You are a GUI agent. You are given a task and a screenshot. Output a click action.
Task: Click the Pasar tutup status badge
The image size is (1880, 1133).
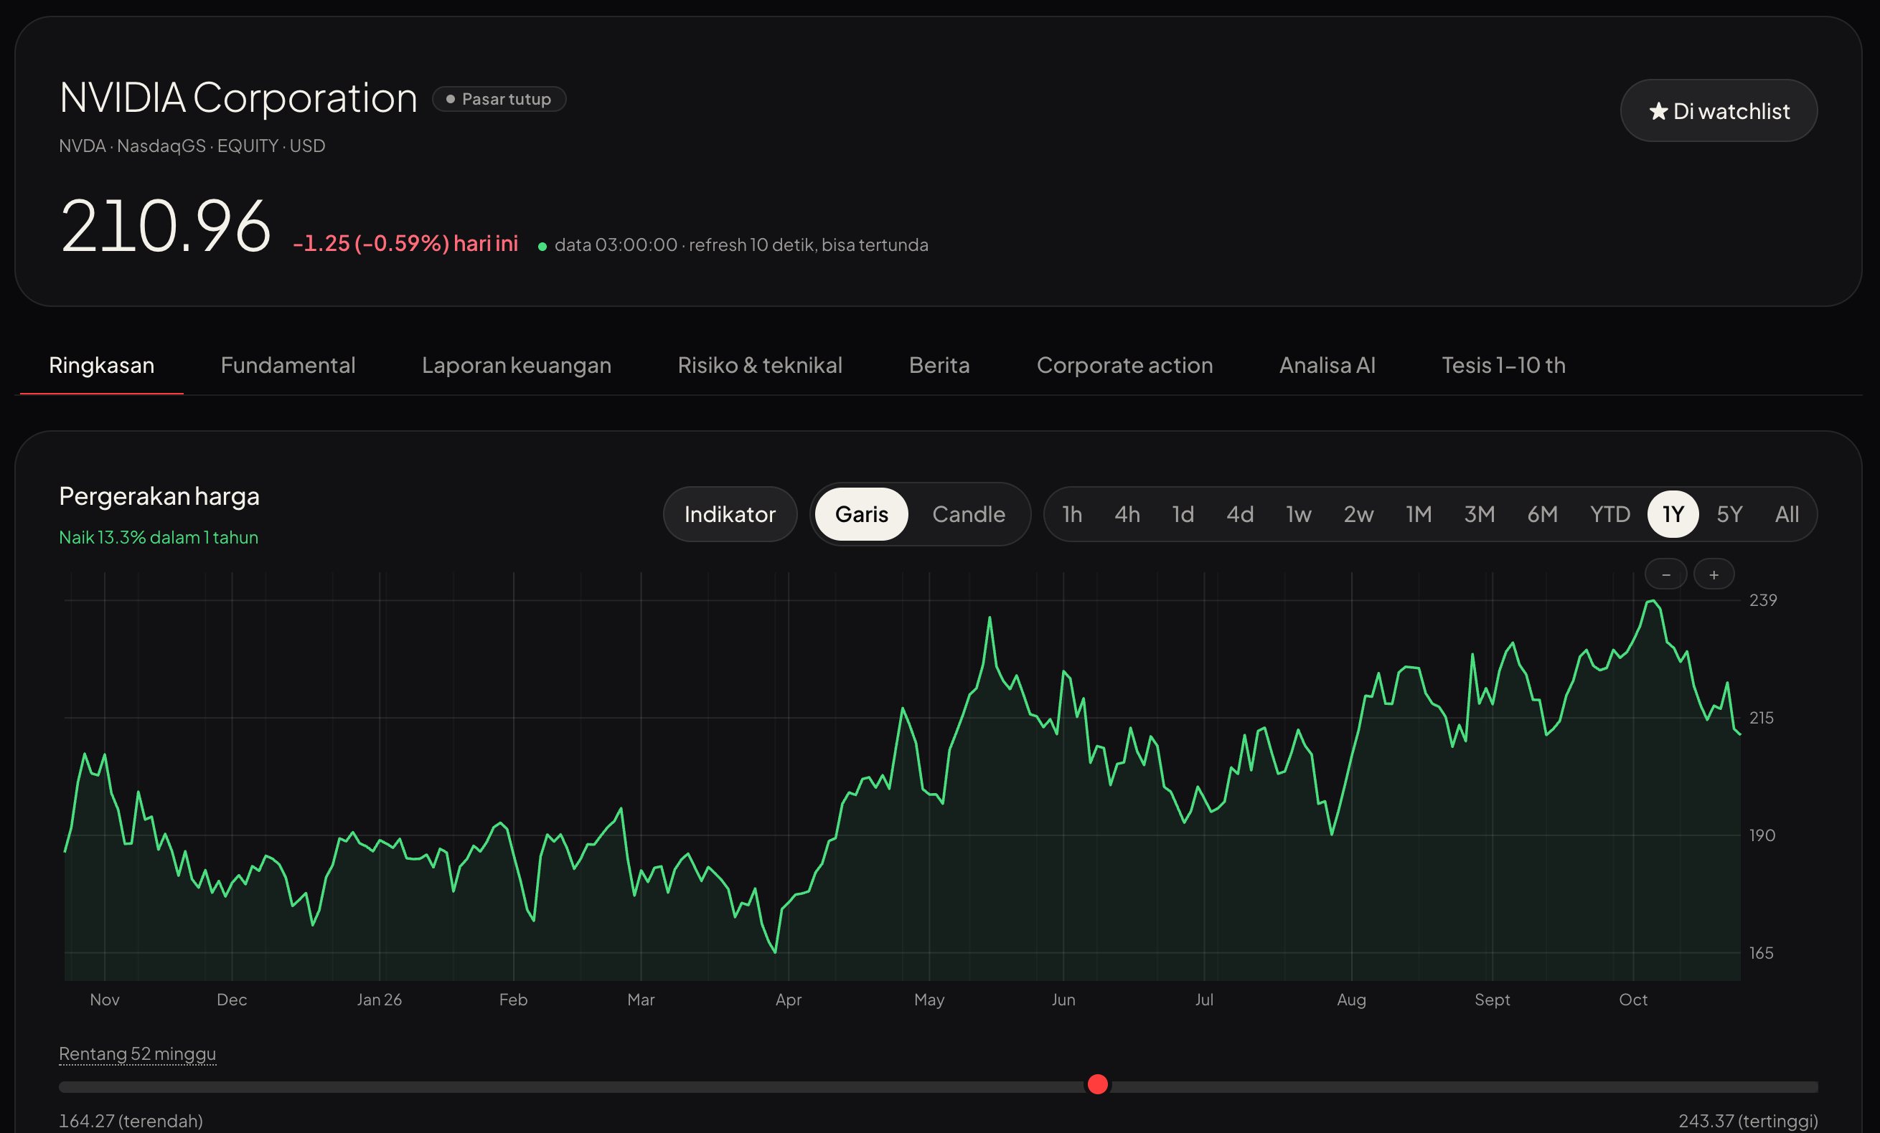pos(499,99)
